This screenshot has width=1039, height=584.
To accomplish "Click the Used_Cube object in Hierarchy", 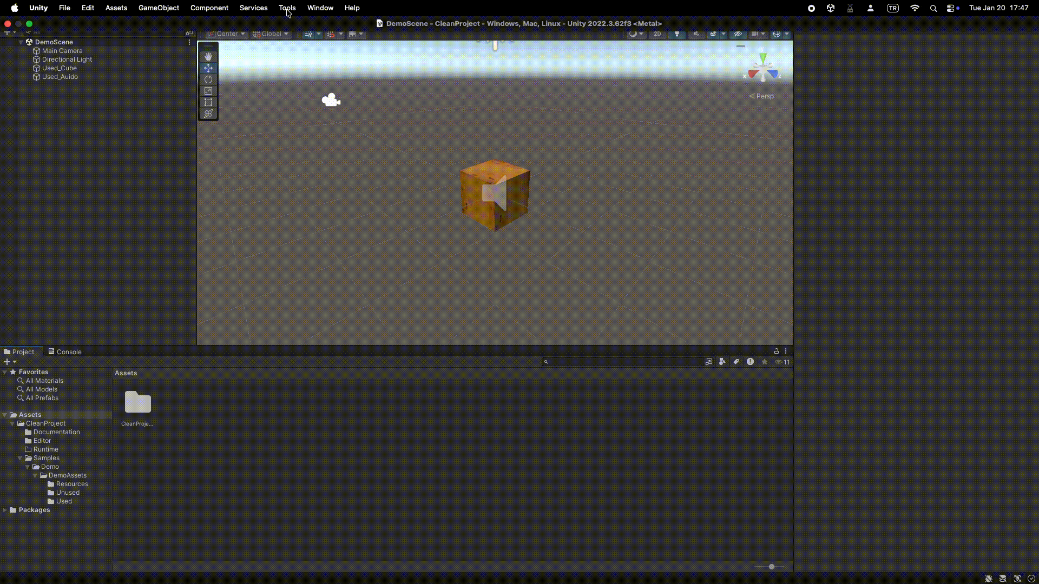I will 59,68.
